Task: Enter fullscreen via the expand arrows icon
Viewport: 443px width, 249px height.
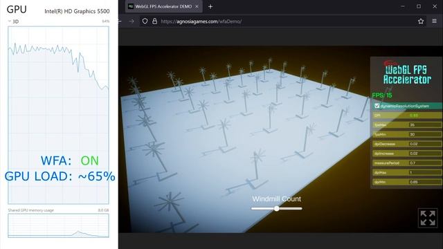Action: pyautogui.click(x=428, y=218)
